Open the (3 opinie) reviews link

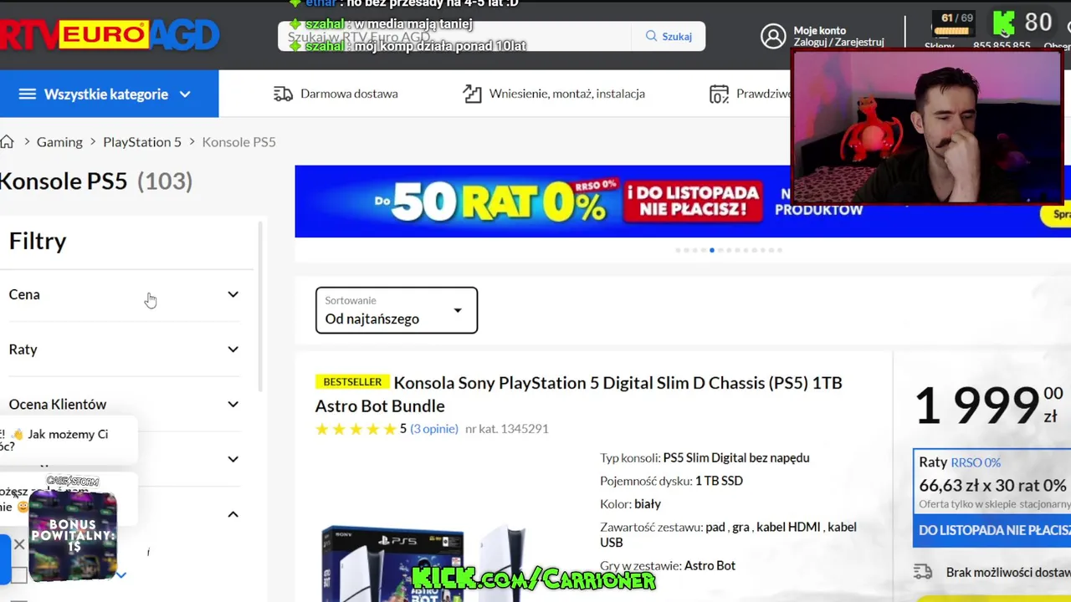coord(434,429)
